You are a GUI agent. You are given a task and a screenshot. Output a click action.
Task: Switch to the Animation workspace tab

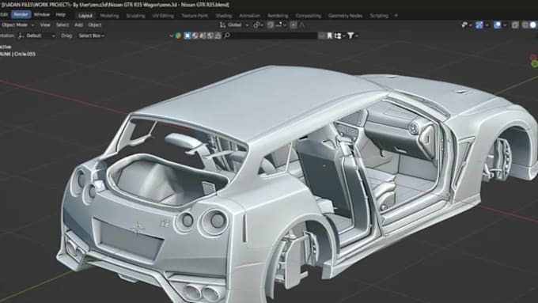249,16
